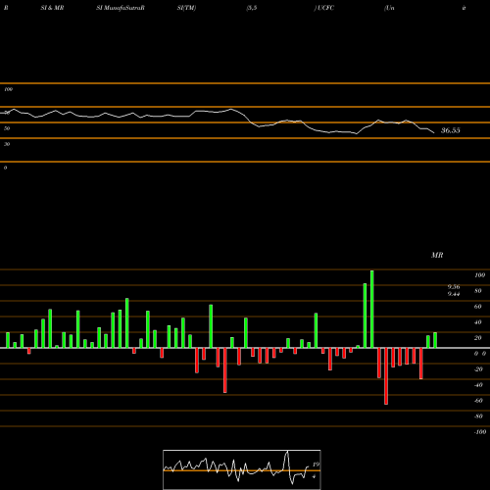Click the longest red MR bar
Image resolution: width=490 pixels, height=490 pixels.
[x=386, y=376]
